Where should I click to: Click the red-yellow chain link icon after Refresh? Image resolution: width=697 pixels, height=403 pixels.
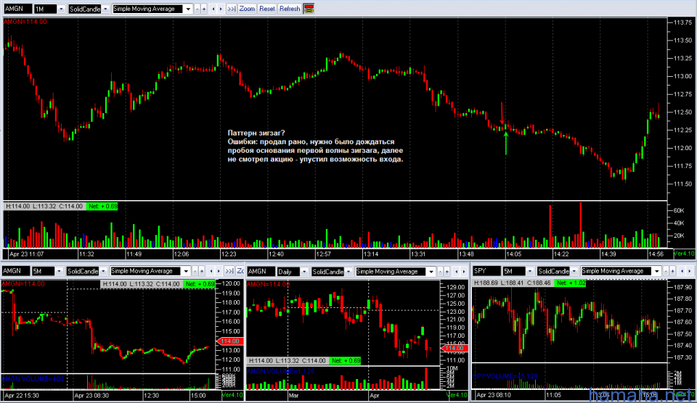point(309,9)
